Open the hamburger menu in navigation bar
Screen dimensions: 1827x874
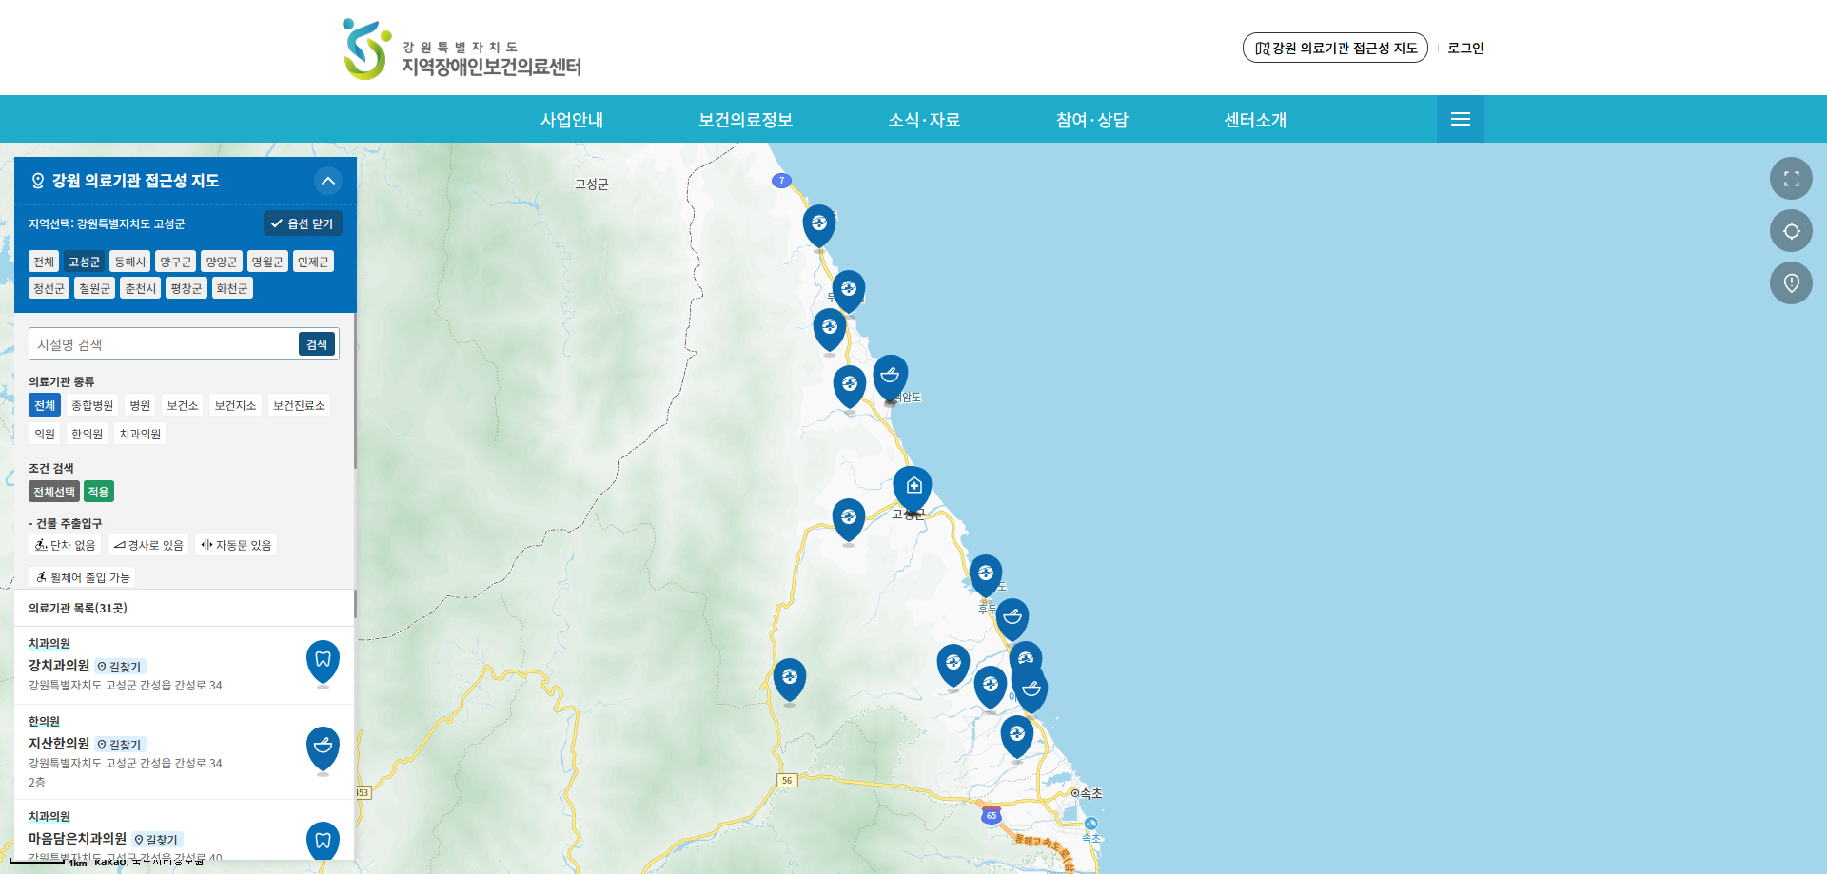[1460, 119]
